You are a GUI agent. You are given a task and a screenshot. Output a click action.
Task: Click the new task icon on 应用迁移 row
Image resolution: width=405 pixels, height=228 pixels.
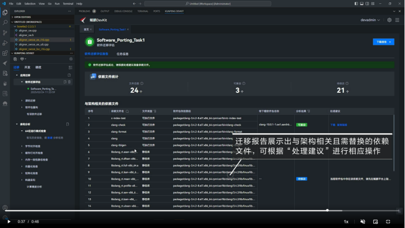[x=69, y=75]
